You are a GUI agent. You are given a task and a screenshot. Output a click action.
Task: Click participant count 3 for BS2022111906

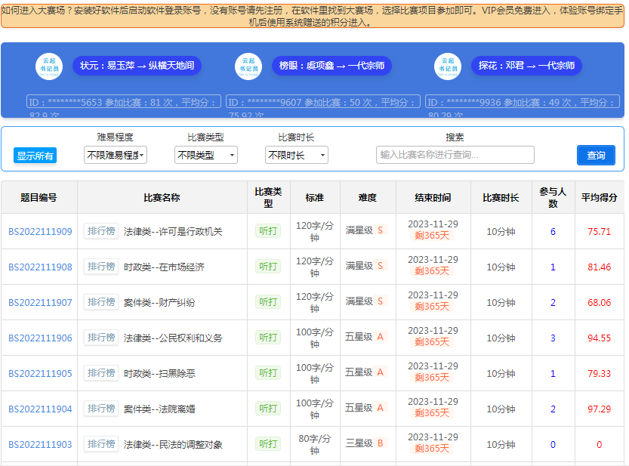[x=553, y=338]
